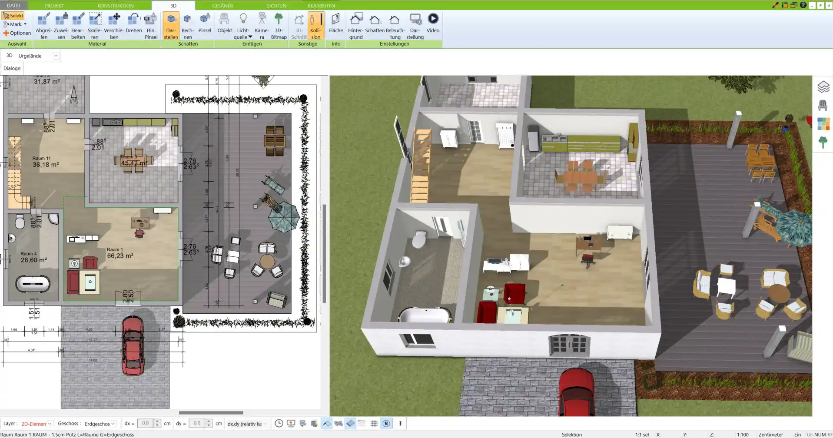
Task: Select the 3D ribbon tab
Action: 173,6
